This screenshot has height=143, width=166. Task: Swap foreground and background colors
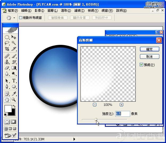coord(14,106)
